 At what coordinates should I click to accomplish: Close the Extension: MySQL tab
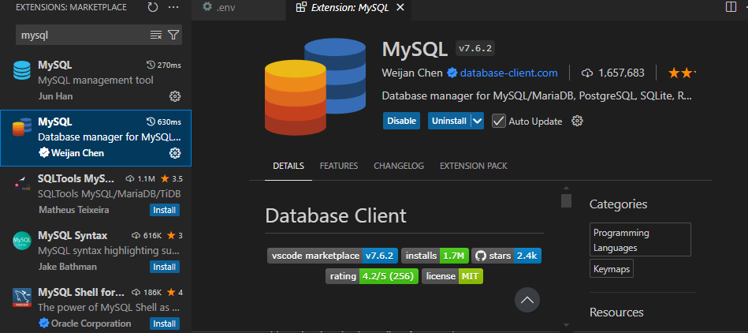click(x=400, y=7)
